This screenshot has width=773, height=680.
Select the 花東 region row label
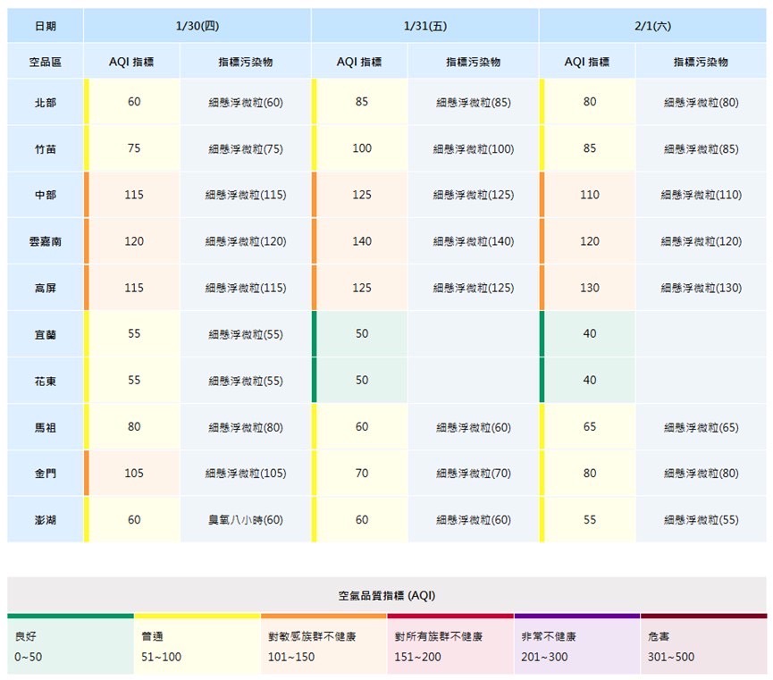[x=46, y=381]
